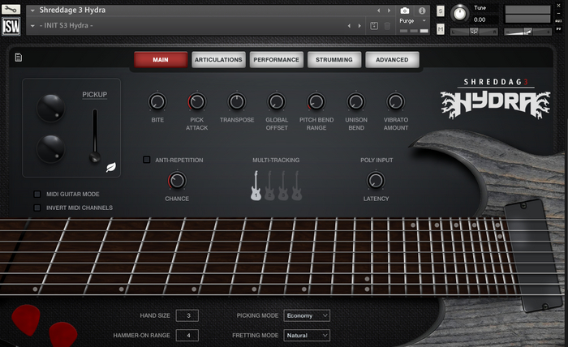
Task: Open the notes document icon
Action: 19,58
